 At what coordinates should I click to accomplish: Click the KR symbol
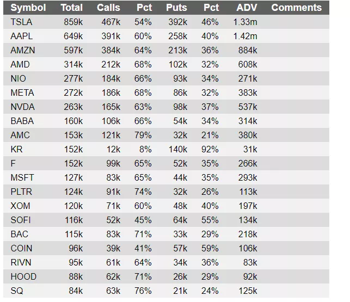click(x=16, y=149)
